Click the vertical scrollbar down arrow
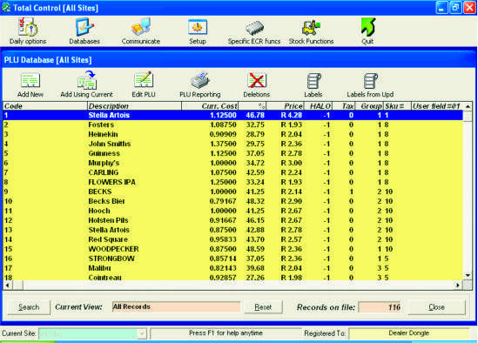 (x=468, y=275)
